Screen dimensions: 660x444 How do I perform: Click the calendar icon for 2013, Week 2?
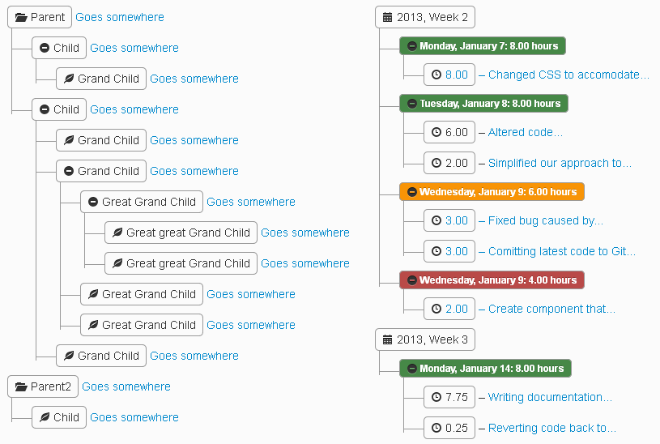(x=387, y=17)
